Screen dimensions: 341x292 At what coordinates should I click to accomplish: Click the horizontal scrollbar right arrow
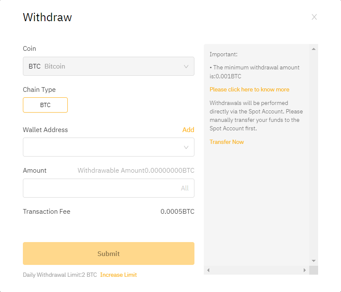click(x=305, y=270)
